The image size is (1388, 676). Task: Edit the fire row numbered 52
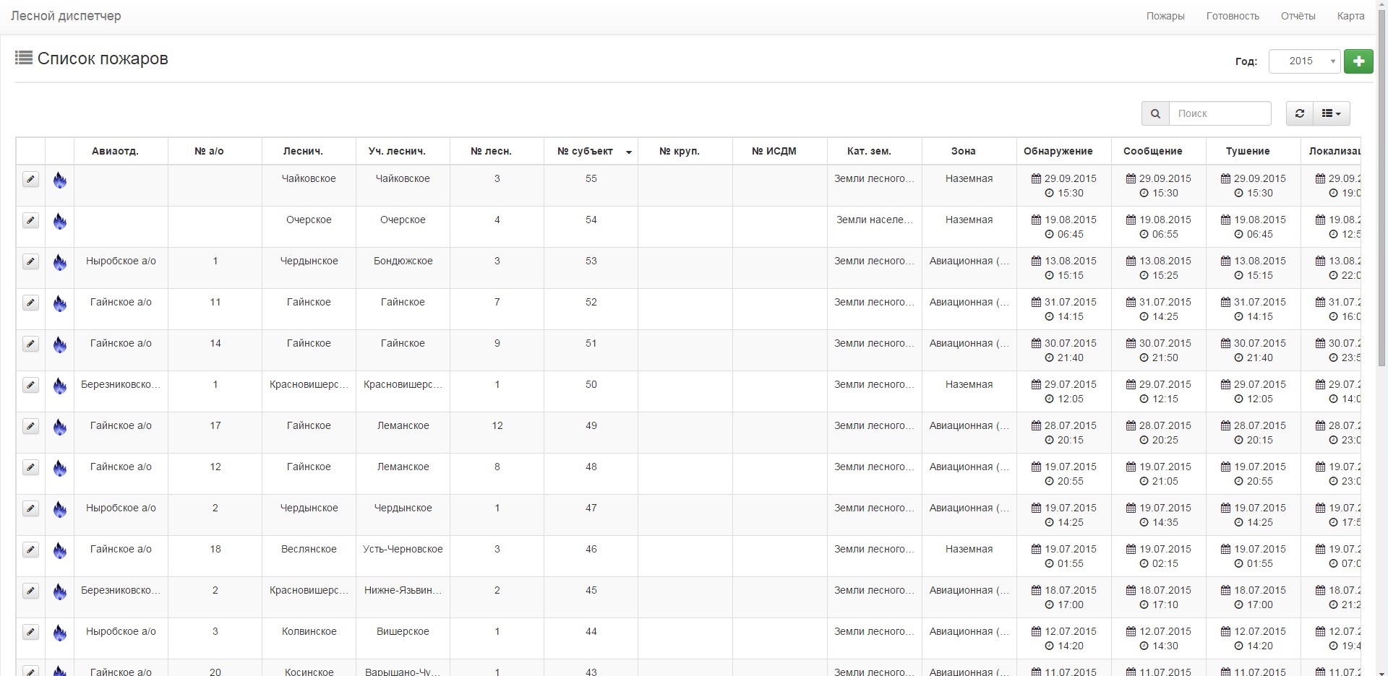(x=30, y=303)
